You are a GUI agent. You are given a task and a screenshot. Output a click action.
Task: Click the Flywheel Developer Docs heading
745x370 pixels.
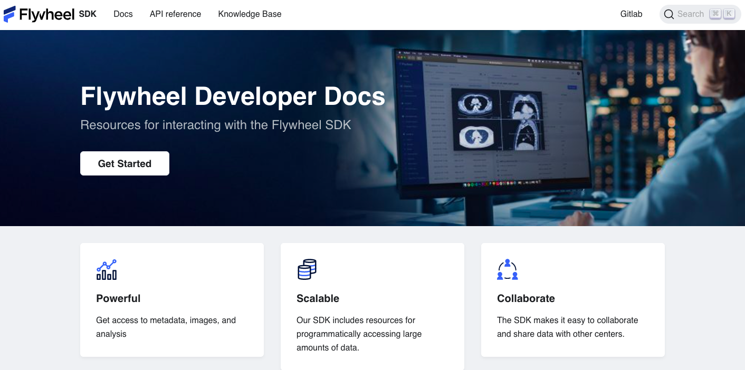pyautogui.click(x=232, y=97)
